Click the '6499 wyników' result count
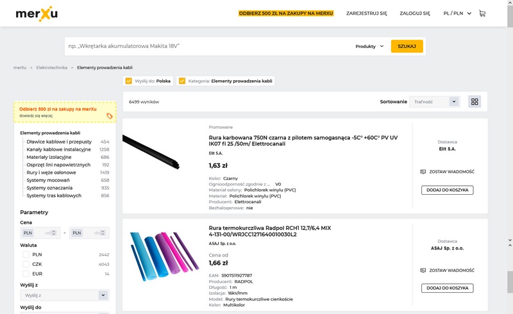This screenshot has height=314, width=513. pyautogui.click(x=144, y=102)
